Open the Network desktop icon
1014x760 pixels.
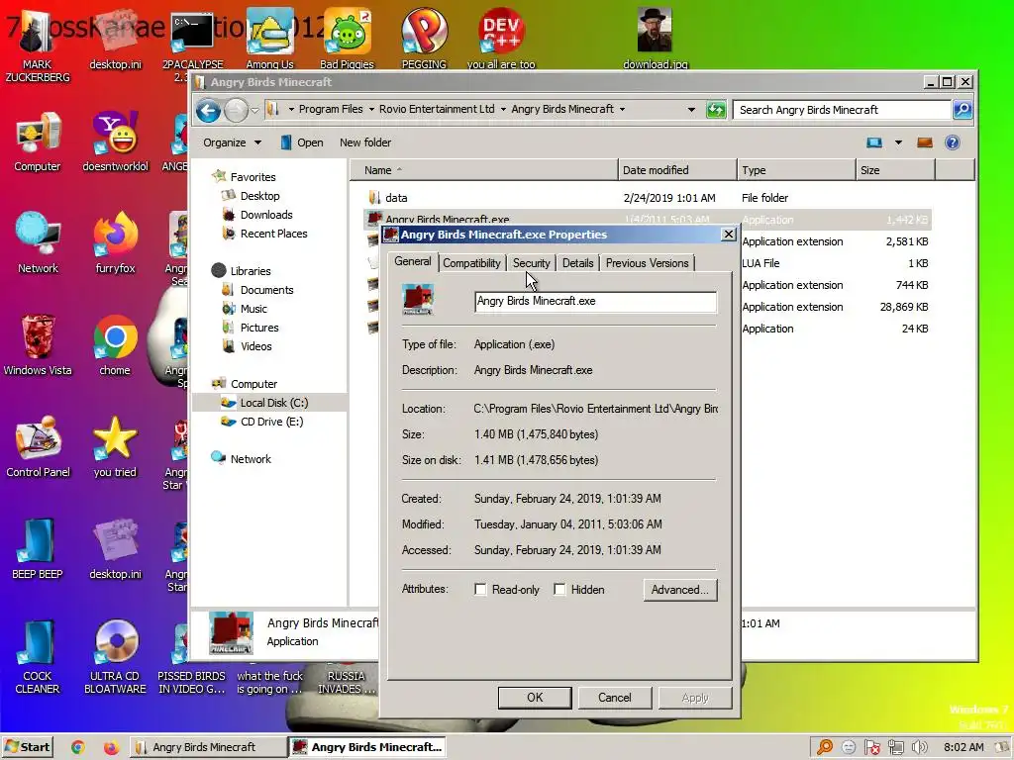[x=38, y=242]
